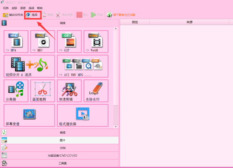Click the Format Factory title bar app icon
The width and height of the screenshot is (233, 168).
click(2, 2)
